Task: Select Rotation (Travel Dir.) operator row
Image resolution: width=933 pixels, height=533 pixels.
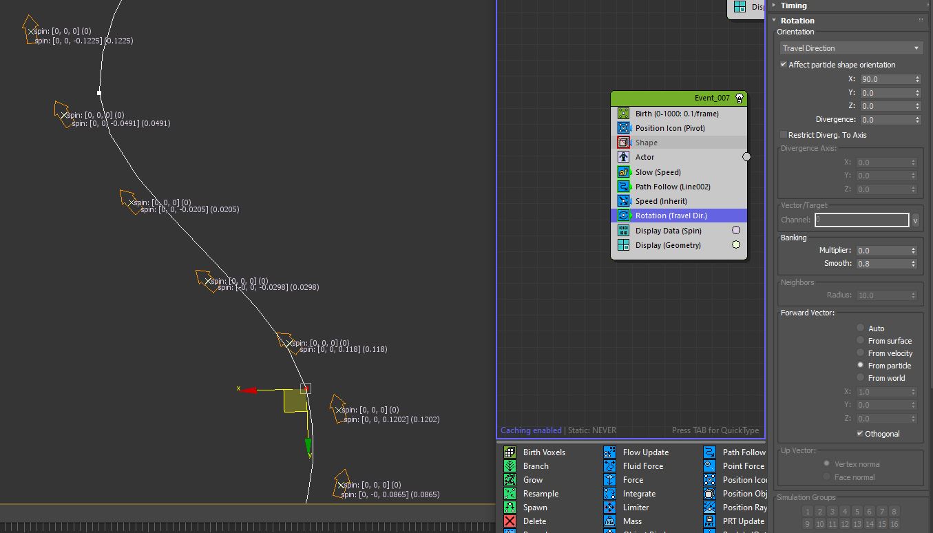Action: click(x=671, y=216)
